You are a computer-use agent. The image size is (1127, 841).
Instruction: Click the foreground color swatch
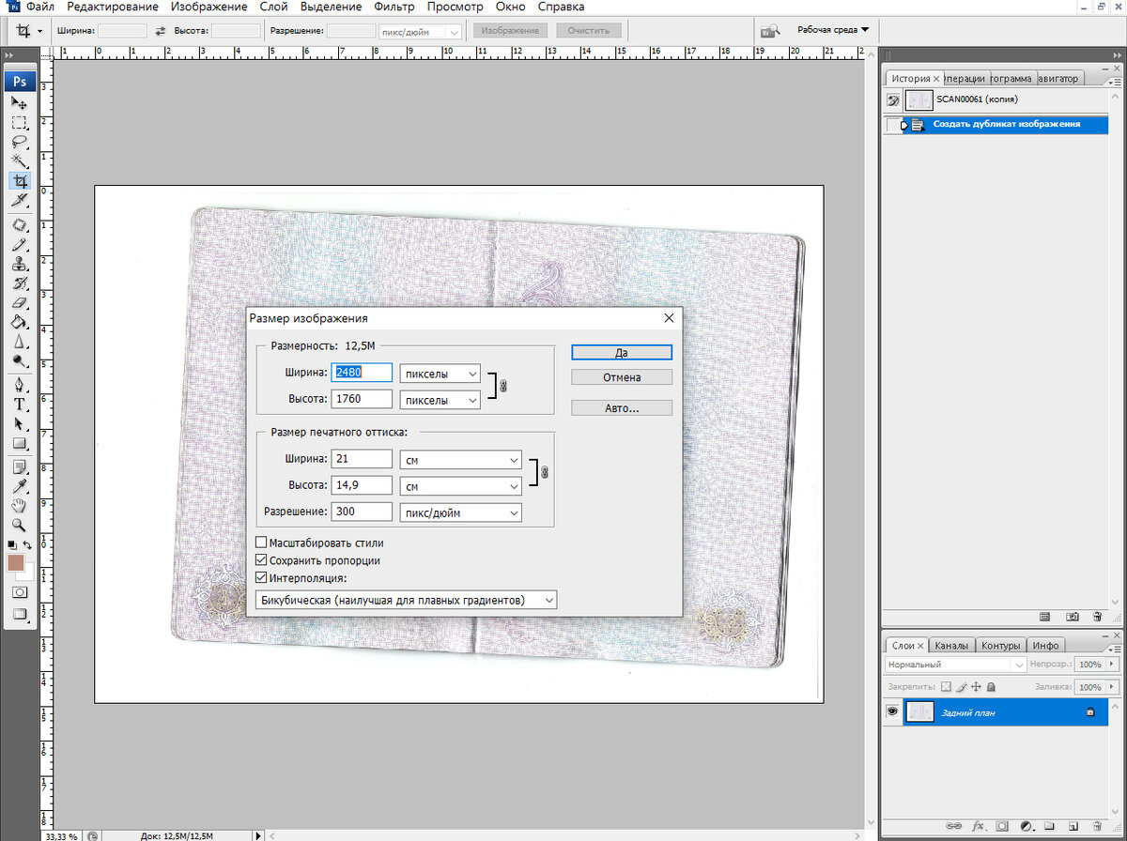pos(15,562)
